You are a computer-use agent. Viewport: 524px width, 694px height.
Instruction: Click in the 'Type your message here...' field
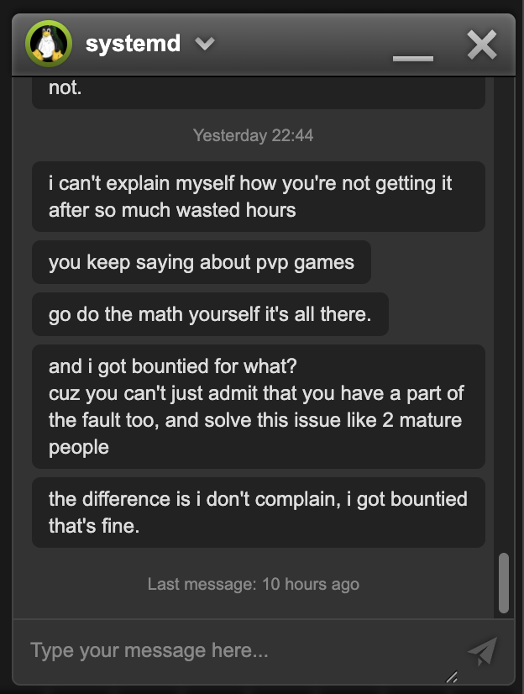tap(238, 650)
